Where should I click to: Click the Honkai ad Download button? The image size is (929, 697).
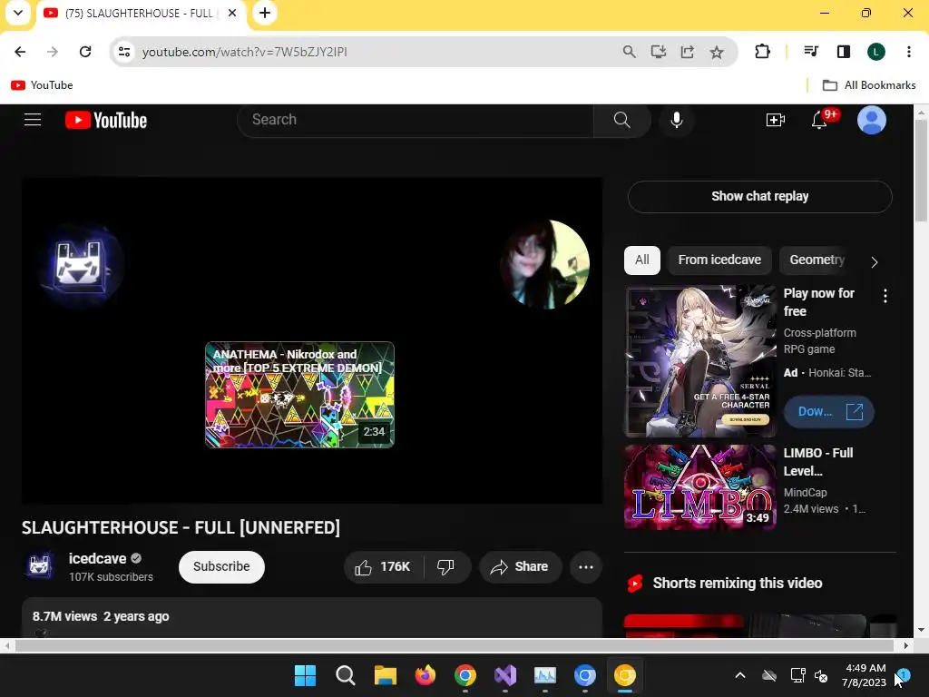click(829, 412)
